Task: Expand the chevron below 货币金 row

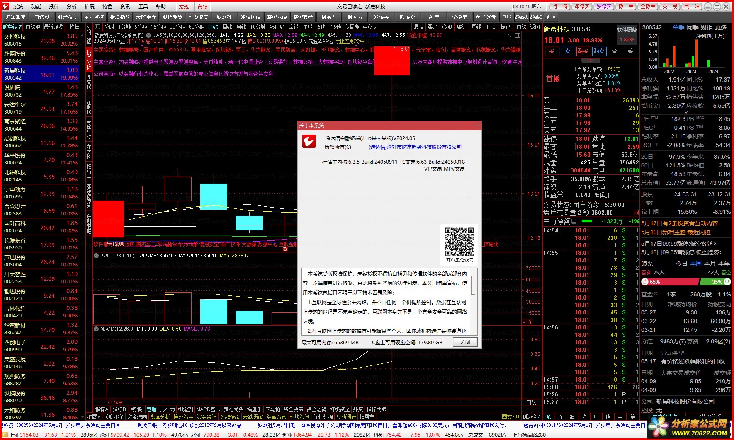Action: point(685,112)
